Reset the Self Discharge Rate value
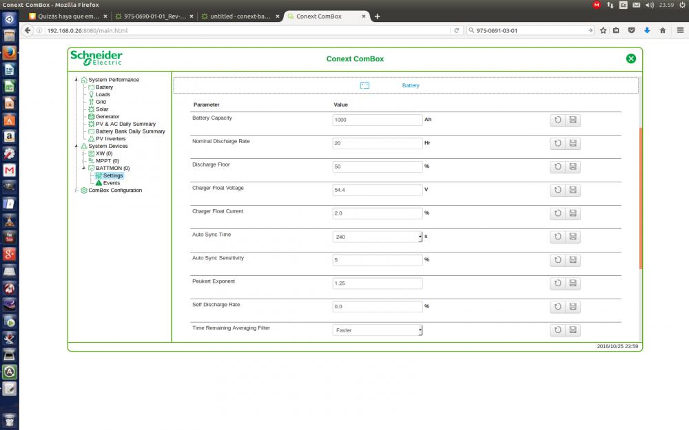The image size is (689, 430). (557, 306)
